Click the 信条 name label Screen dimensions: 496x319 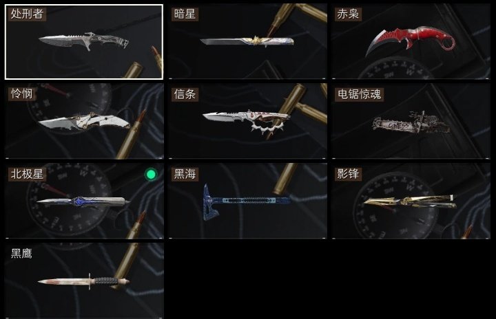click(x=185, y=94)
